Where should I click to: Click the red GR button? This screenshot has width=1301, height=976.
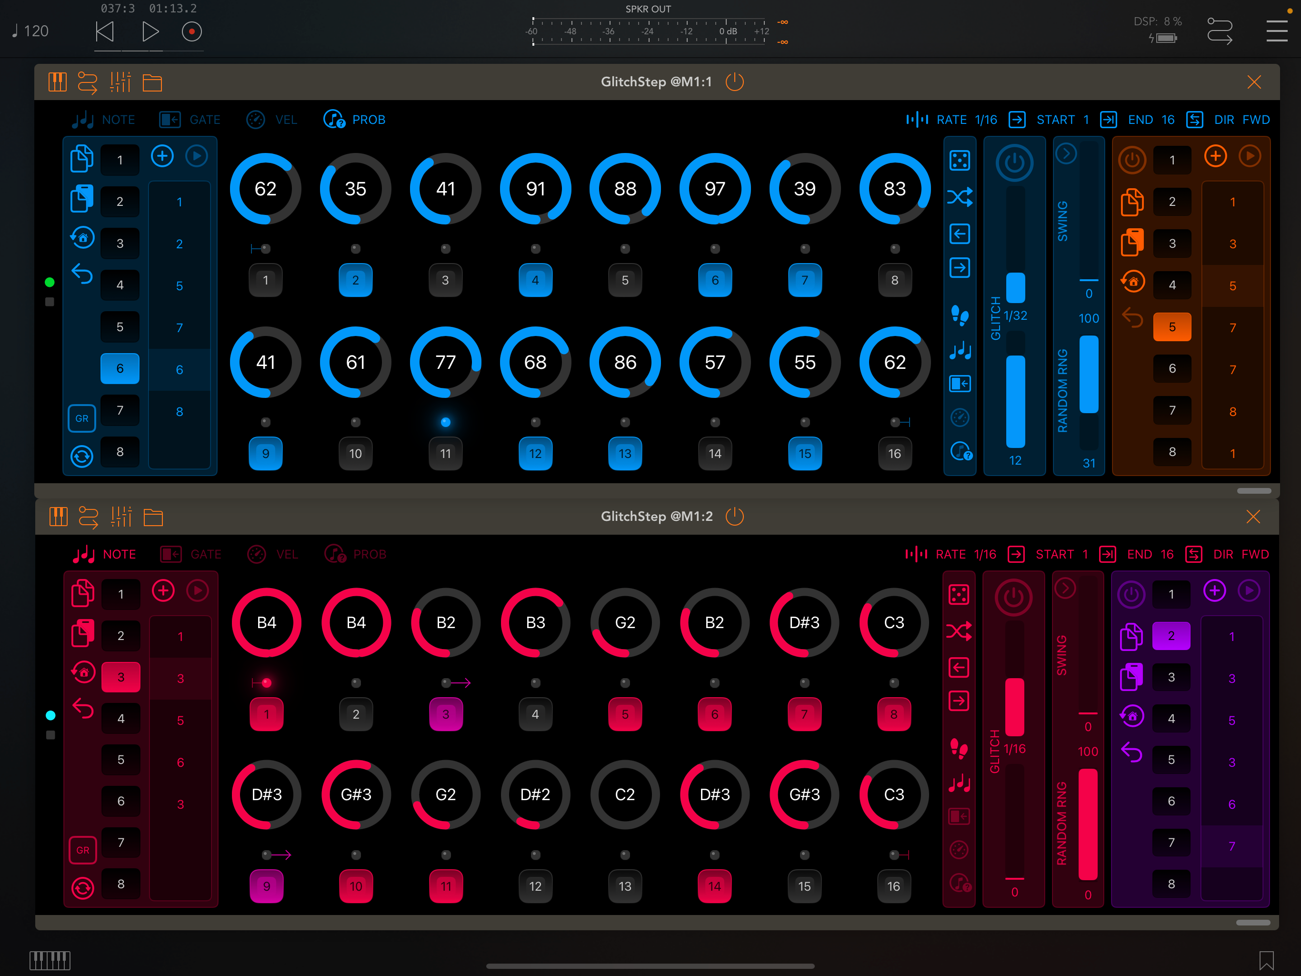[83, 850]
